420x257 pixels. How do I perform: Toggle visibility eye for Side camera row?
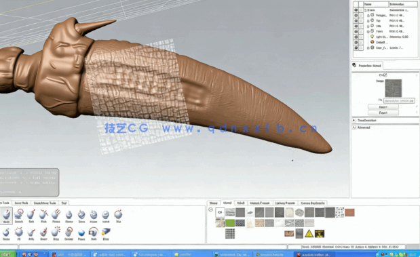(x=356, y=26)
